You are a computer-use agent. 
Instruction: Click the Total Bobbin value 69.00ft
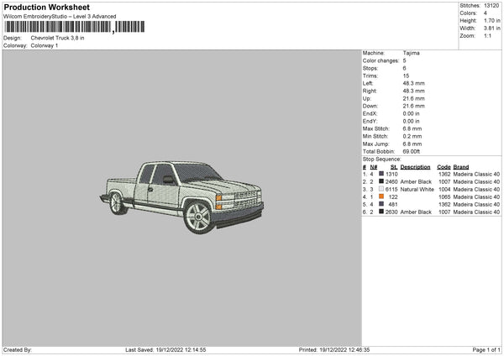(414, 149)
